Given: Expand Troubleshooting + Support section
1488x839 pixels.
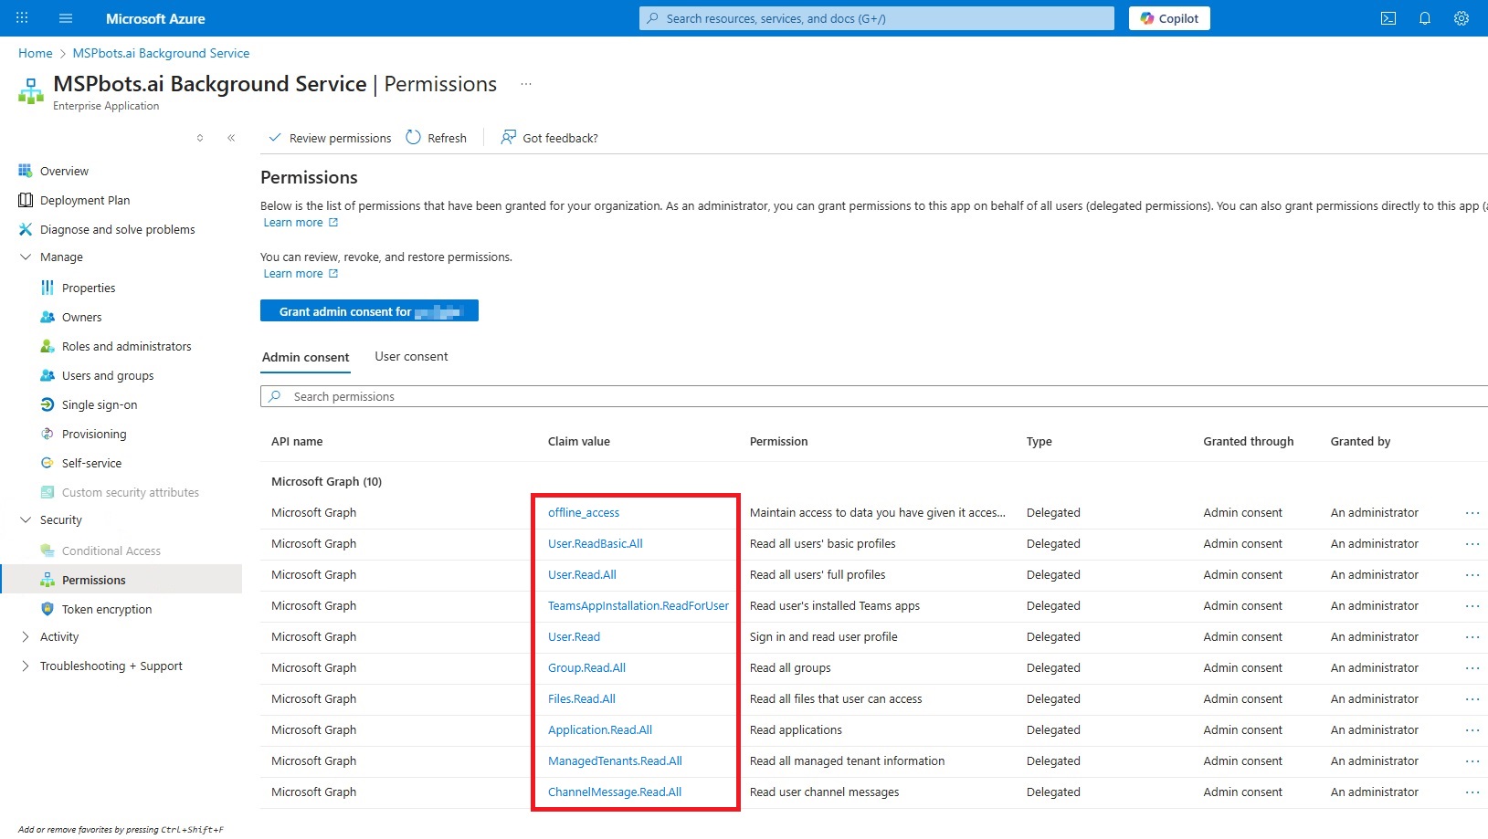Looking at the screenshot, I should click(x=26, y=666).
